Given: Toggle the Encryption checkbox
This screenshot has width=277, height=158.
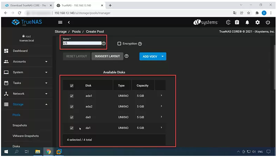Looking at the screenshot, I should pos(119,44).
